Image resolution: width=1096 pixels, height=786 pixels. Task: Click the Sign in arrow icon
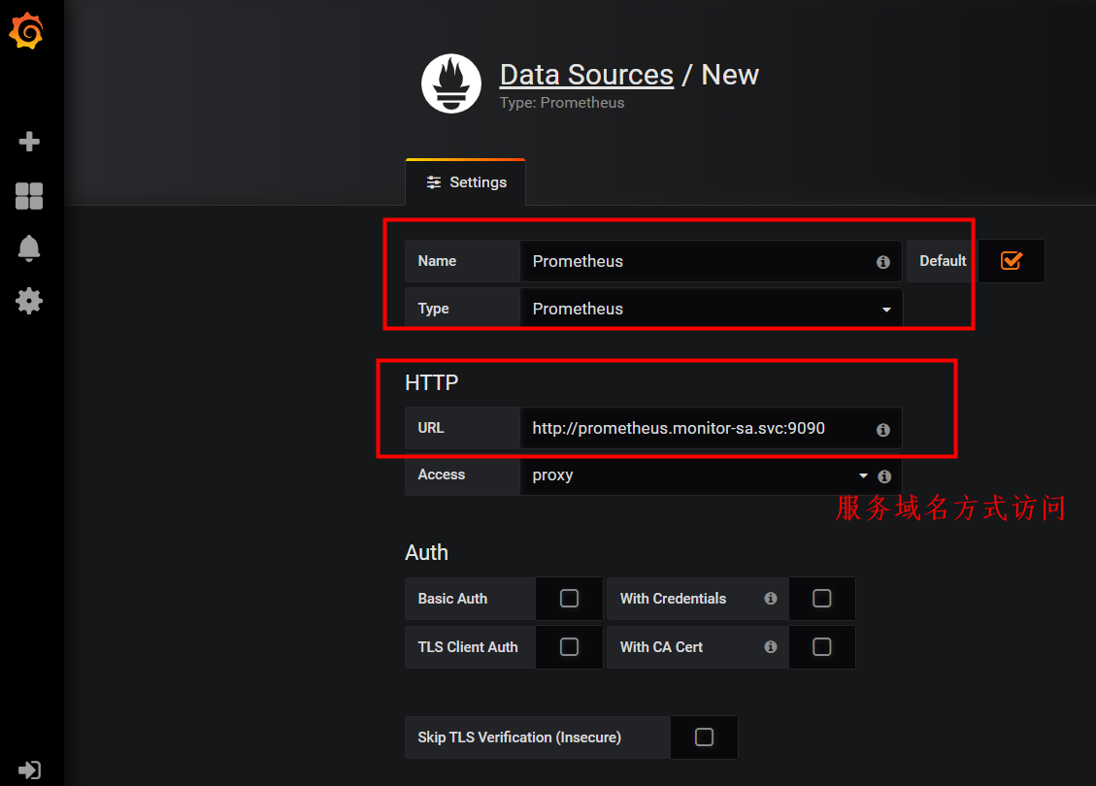pyautogui.click(x=29, y=770)
